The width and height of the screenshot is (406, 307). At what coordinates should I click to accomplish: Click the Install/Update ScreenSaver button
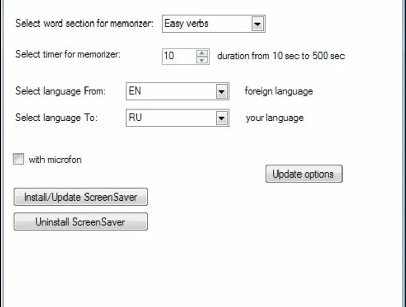click(81, 197)
